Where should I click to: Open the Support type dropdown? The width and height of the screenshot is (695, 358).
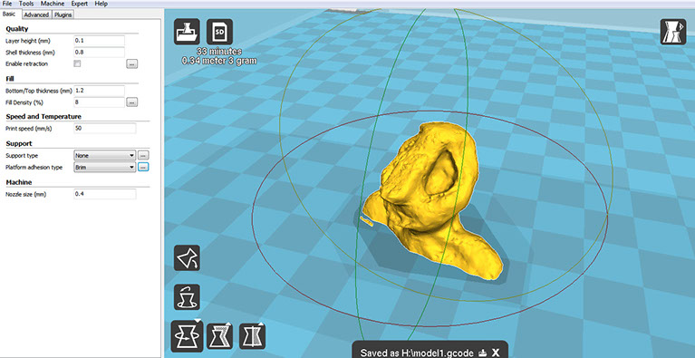coord(104,156)
